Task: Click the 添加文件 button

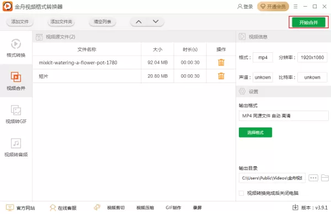Action: pos(20,21)
